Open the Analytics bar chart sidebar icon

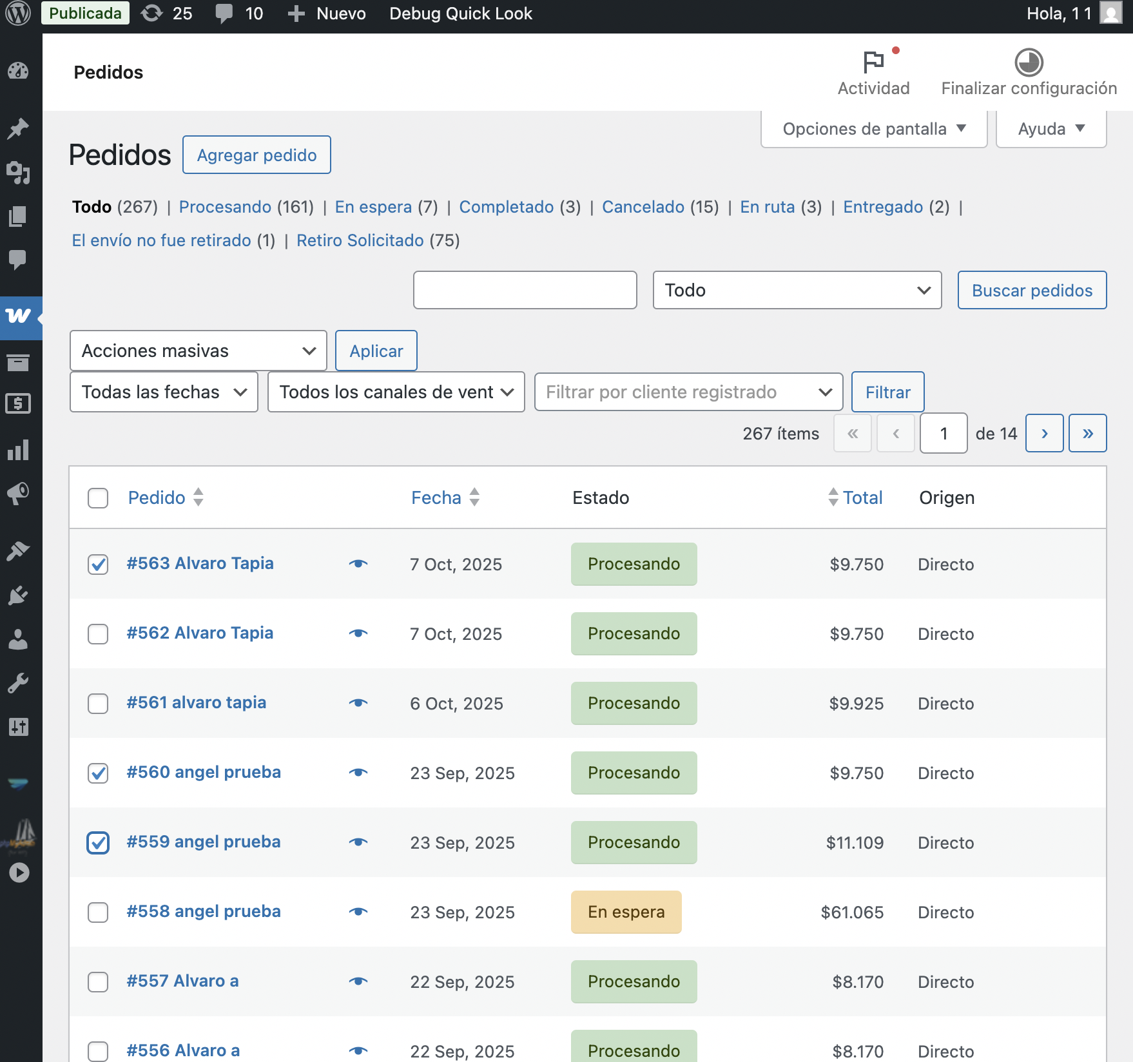click(x=18, y=450)
